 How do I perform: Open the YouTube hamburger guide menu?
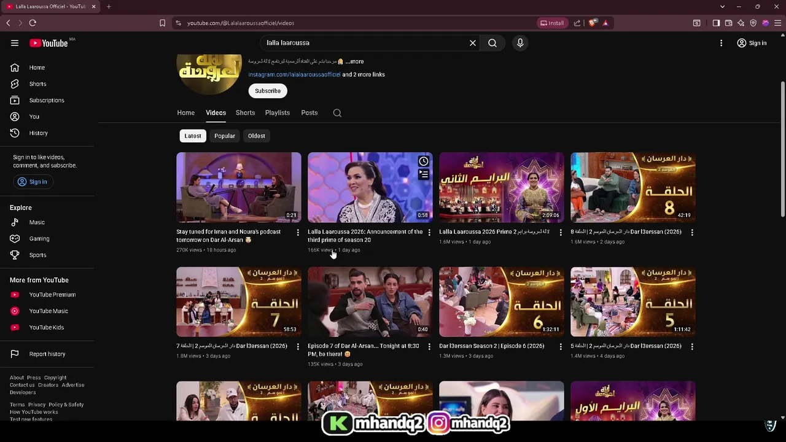point(15,43)
